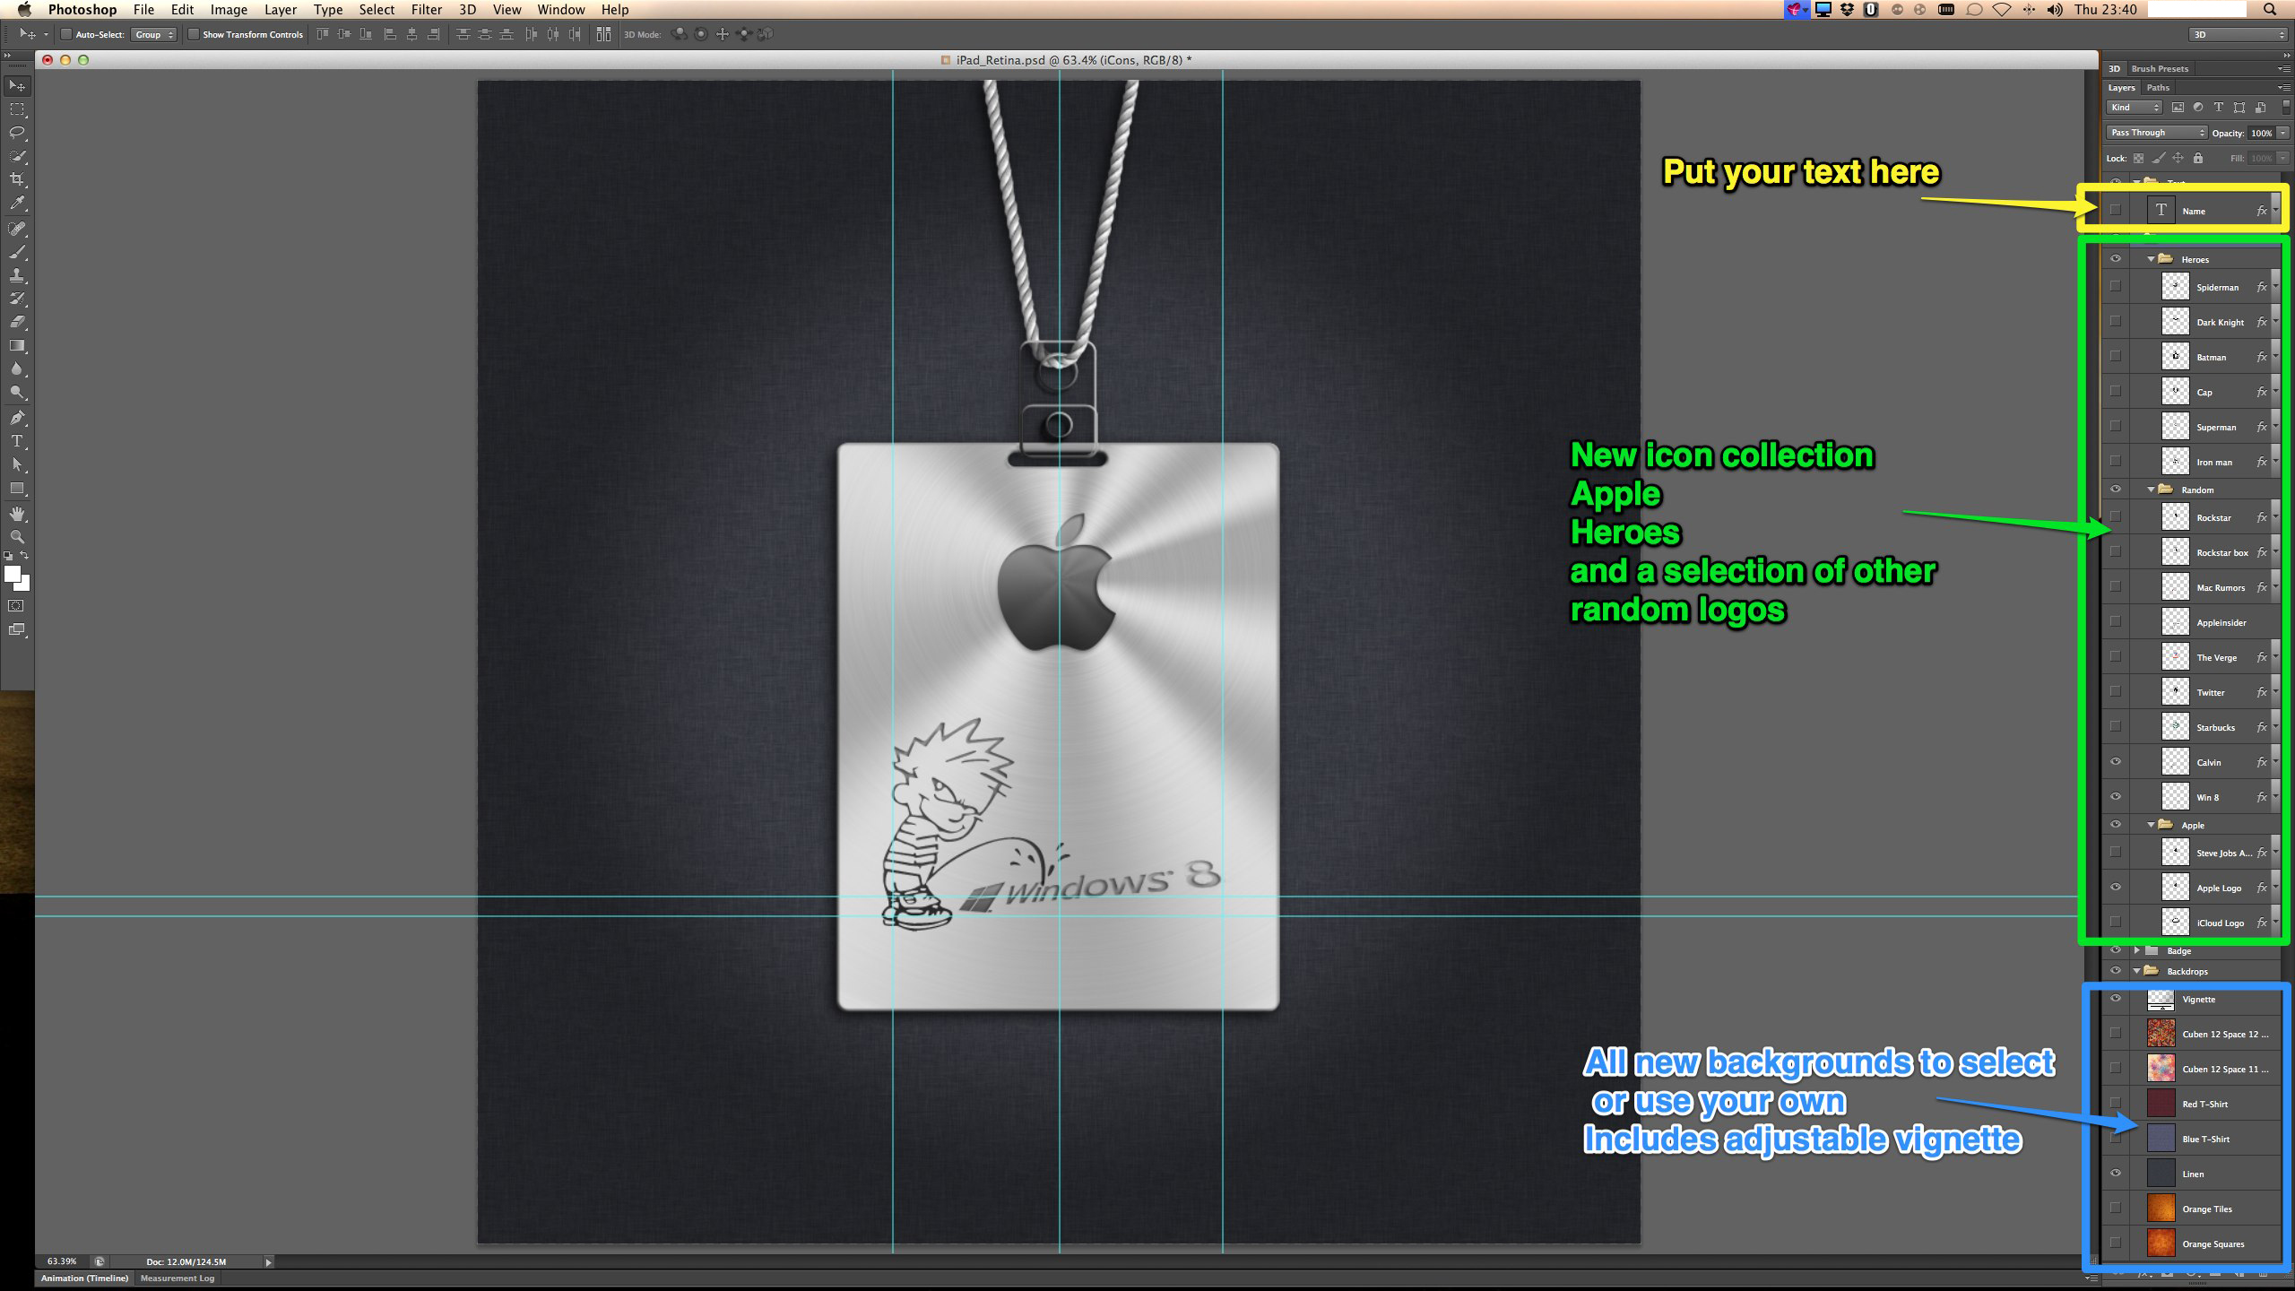Image resolution: width=2295 pixels, height=1291 pixels.
Task: Toggle Quick Mask mode
Action: click(17, 606)
